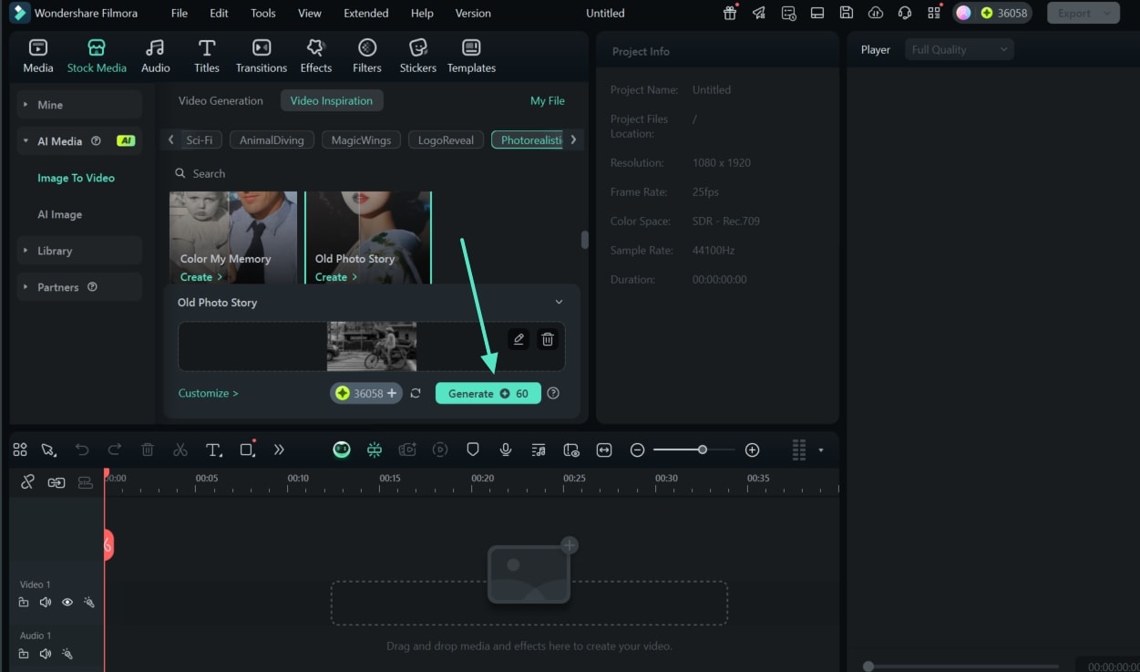Refresh the credits balance
The height and width of the screenshot is (672, 1140).
416,393
